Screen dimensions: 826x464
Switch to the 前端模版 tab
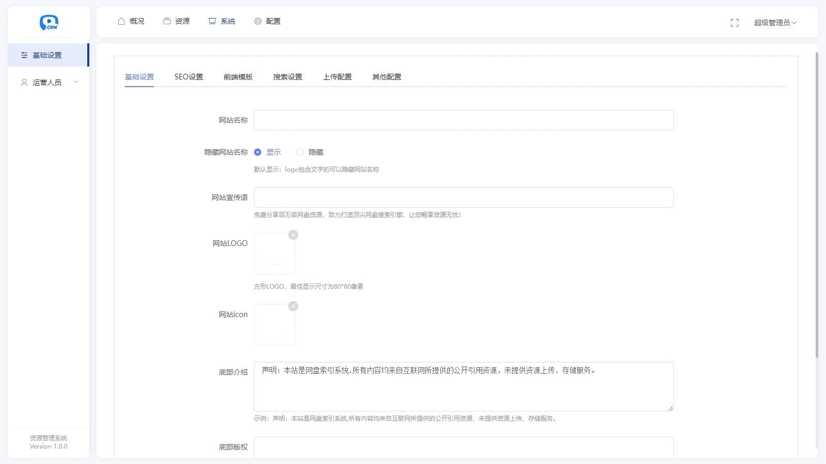click(238, 77)
